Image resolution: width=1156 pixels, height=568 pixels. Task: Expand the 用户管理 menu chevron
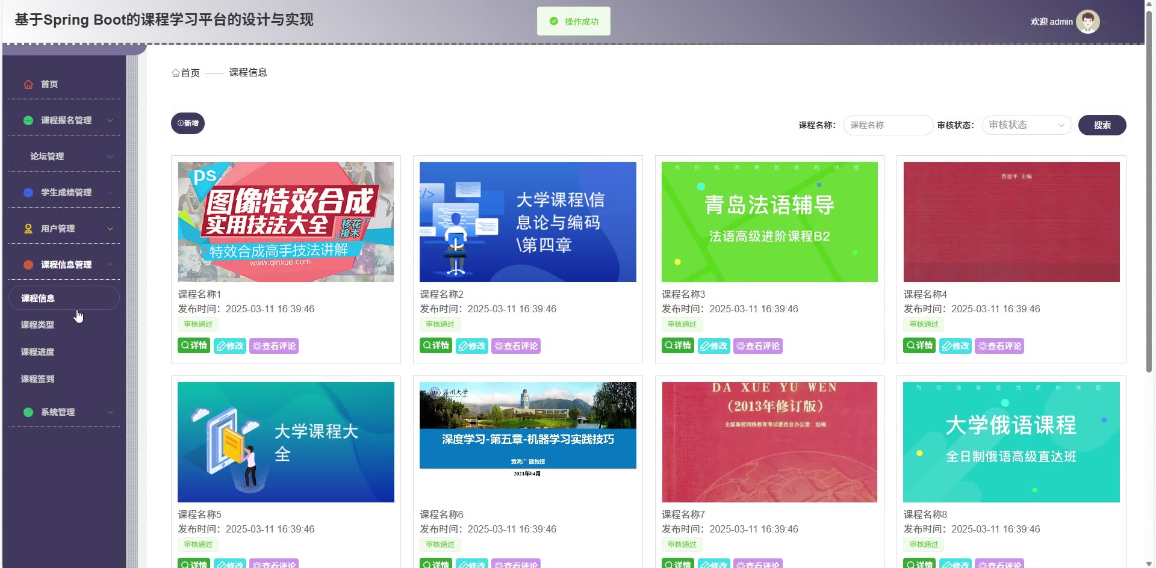(110, 229)
